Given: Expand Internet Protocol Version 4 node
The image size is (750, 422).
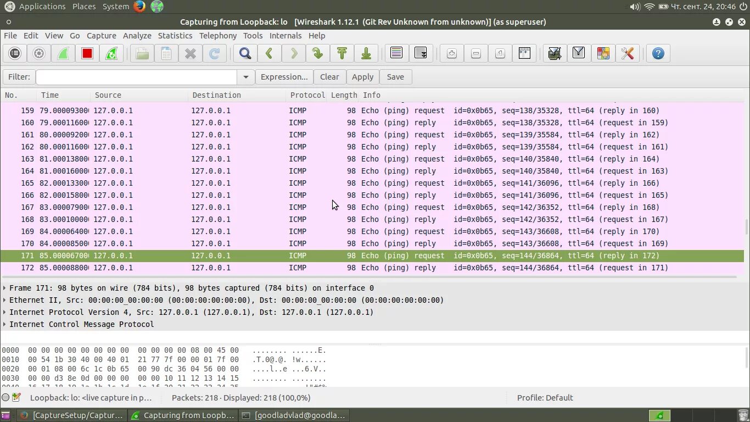Looking at the screenshot, I should pos(5,312).
